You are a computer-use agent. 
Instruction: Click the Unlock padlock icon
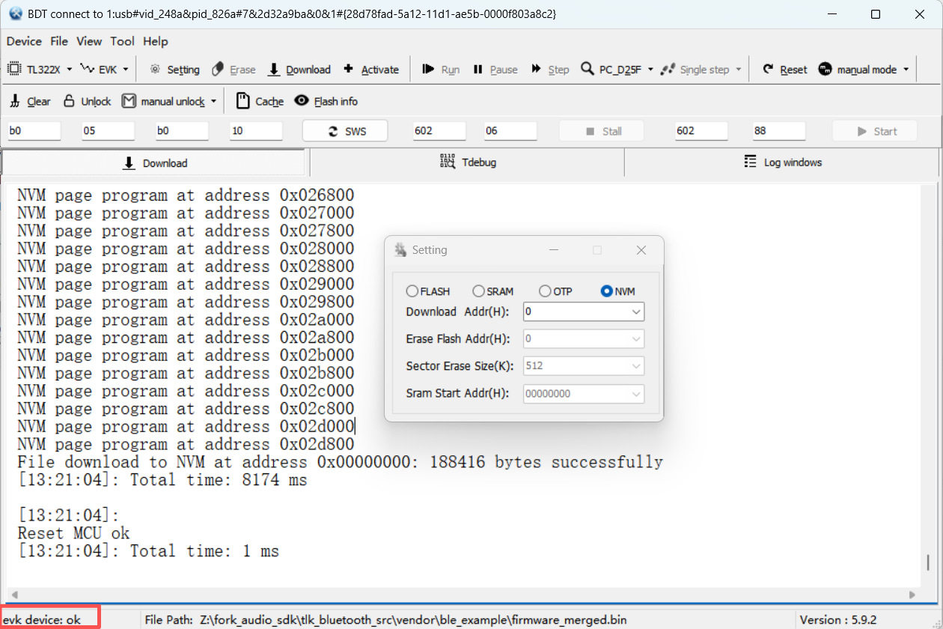tap(69, 100)
